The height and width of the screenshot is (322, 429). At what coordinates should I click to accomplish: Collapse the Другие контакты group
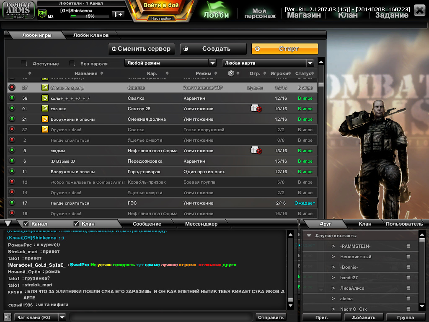pos(309,236)
